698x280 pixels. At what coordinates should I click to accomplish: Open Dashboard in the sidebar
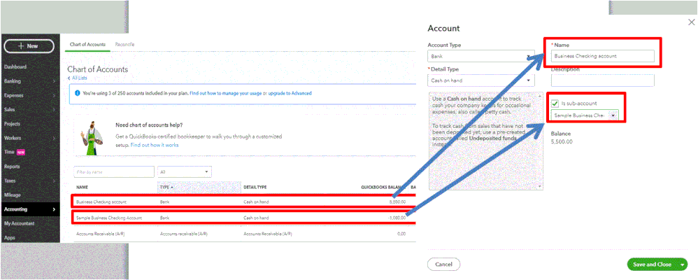click(15, 67)
